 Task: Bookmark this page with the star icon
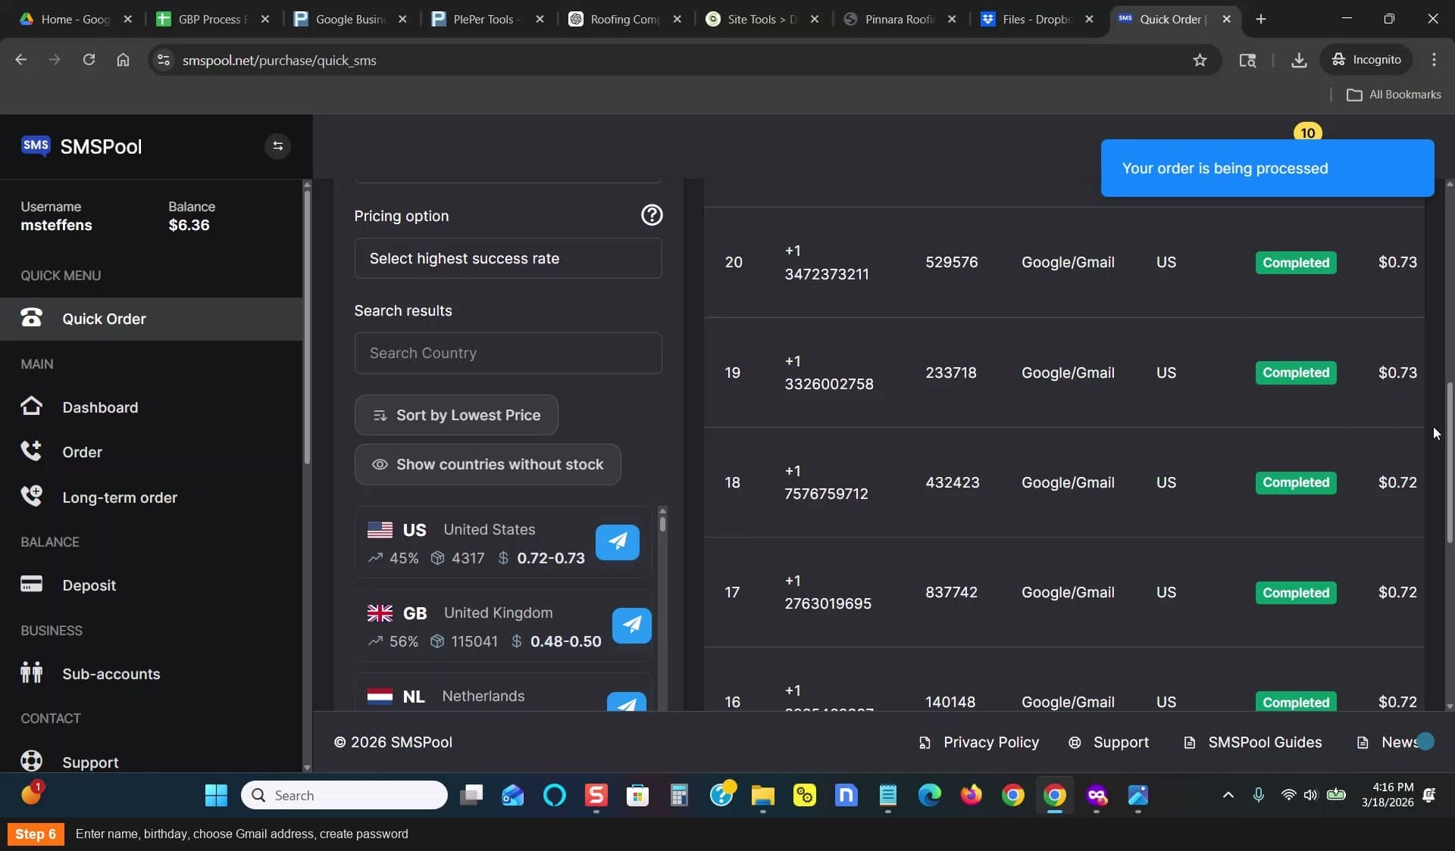(x=1199, y=60)
